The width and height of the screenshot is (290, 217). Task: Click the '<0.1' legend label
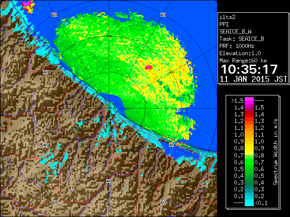click(x=261, y=203)
